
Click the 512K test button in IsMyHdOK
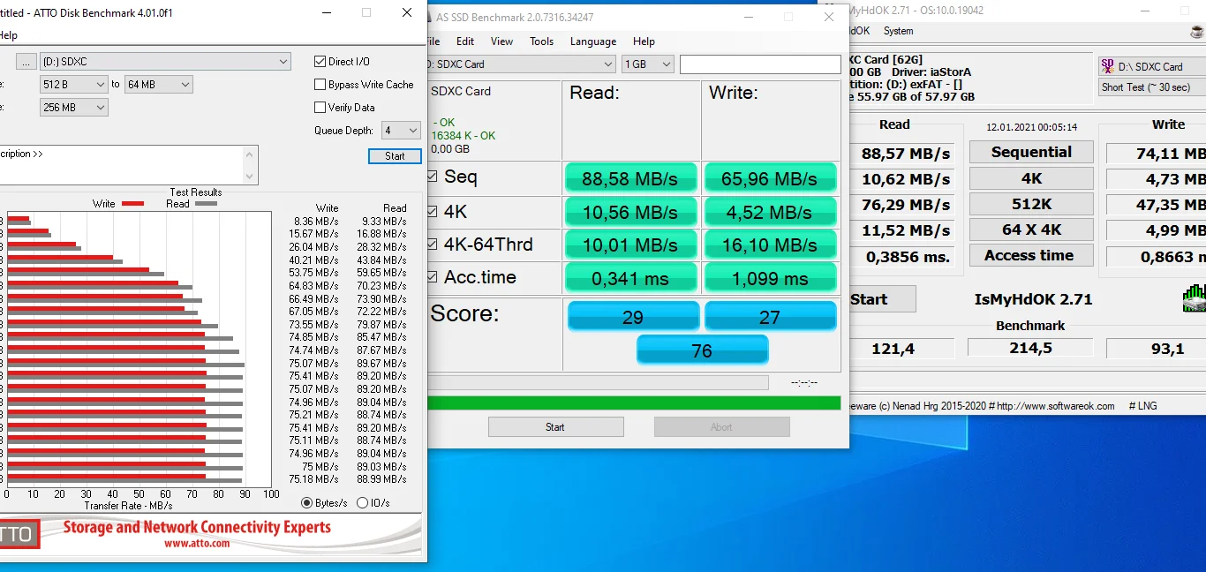1031,204
